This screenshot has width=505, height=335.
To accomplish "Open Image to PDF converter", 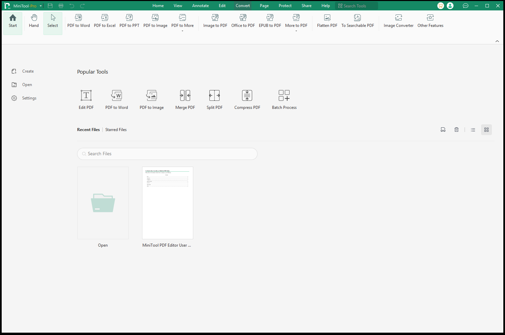I will tap(215, 21).
